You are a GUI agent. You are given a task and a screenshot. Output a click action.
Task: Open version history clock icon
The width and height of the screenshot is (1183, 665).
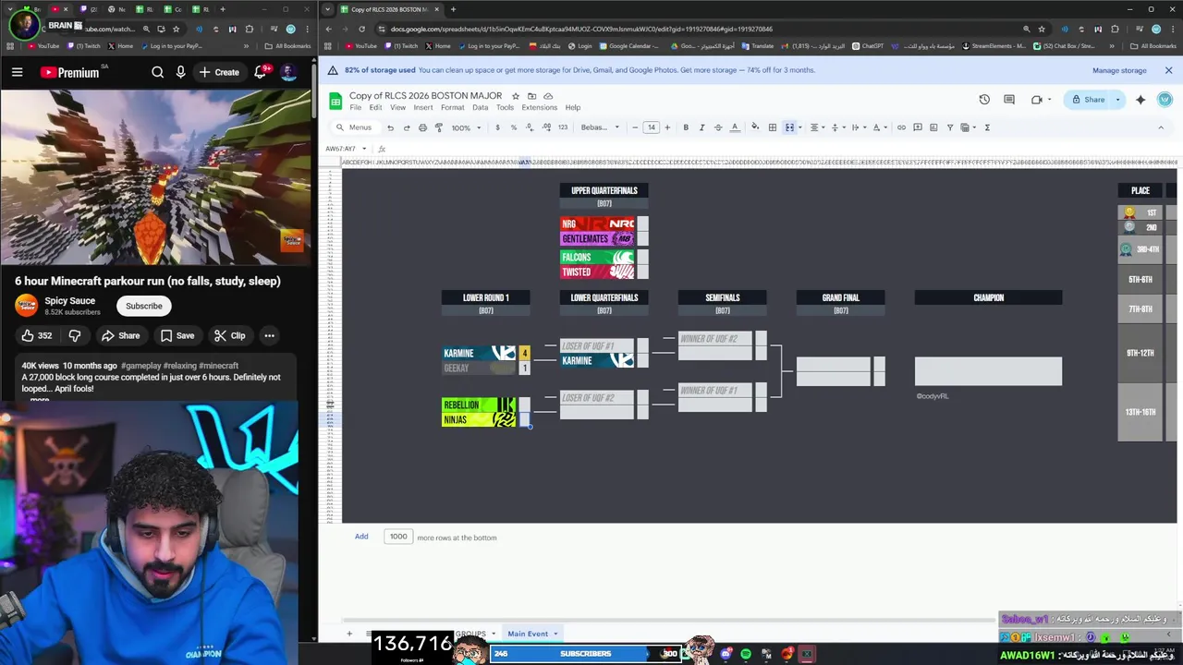(984, 100)
